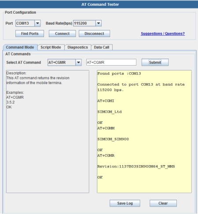Viewport: 198px width, 214px height.
Task: Submit the AT+CGMR command
Action: (x=155, y=63)
